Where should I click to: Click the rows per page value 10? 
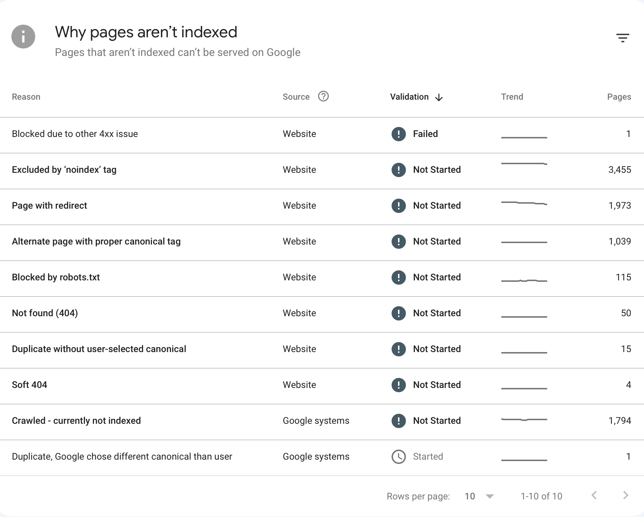(470, 496)
